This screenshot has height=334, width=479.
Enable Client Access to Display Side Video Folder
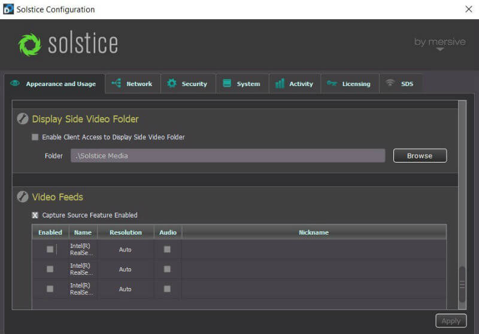[35, 137]
